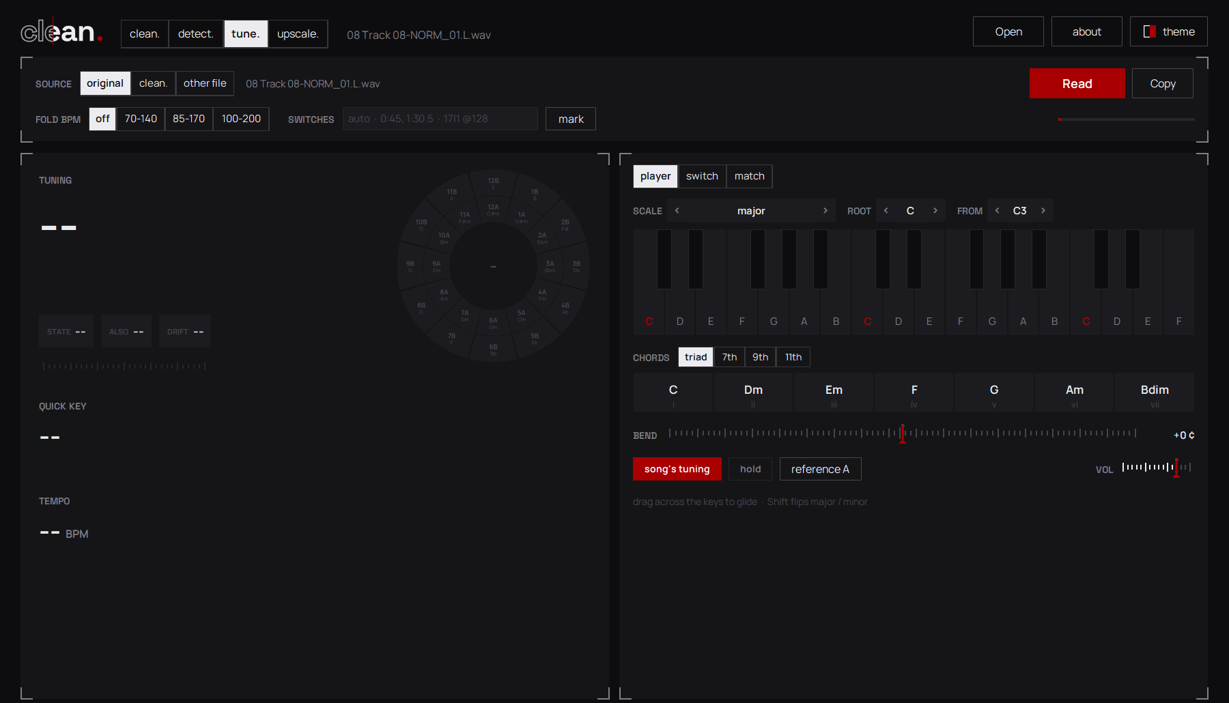Viewport: 1229px width, 703px height.
Task: Toggle the hold button
Action: pyautogui.click(x=750, y=469)
